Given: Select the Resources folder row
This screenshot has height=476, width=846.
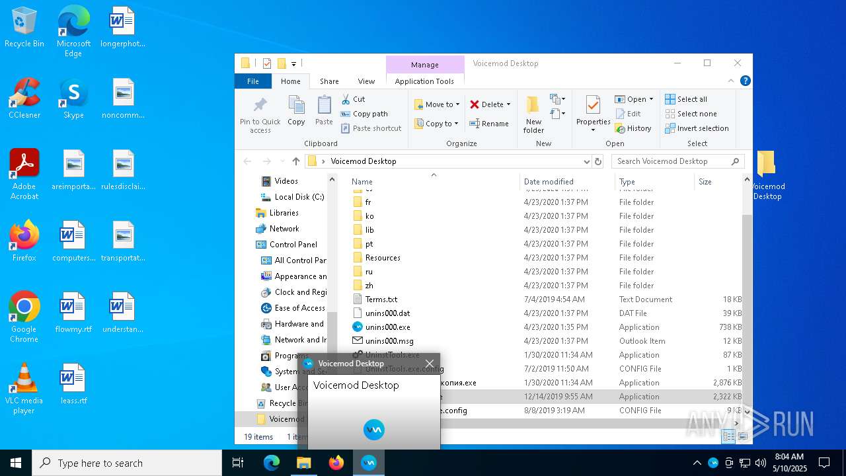Looking at the screenshot, I should pyautogui.click(x=546, y=258).
